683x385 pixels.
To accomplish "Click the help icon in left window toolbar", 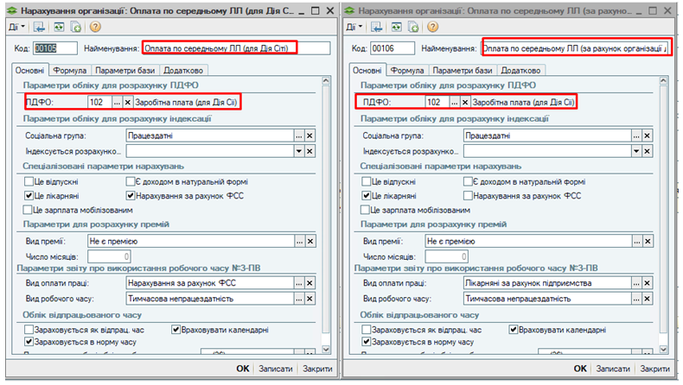I will pyautogui.click(x=94, y=27).
